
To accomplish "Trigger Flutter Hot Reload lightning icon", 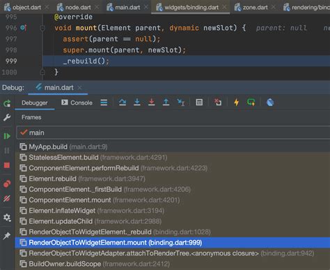I will coord(237,103).
